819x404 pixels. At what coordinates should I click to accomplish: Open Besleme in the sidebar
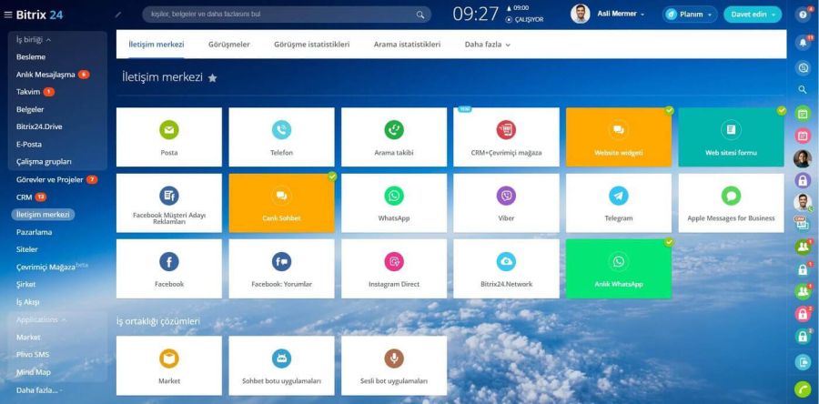click(x=31, y=57)
